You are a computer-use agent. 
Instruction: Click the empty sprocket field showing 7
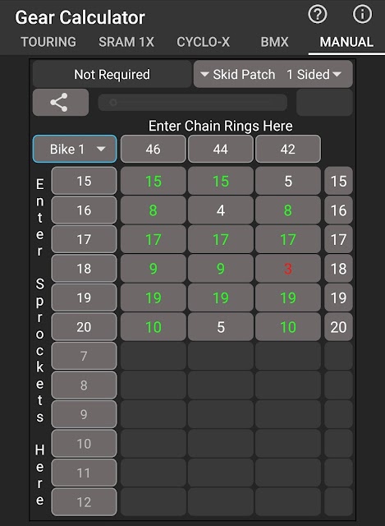click(x=84, y=356)
